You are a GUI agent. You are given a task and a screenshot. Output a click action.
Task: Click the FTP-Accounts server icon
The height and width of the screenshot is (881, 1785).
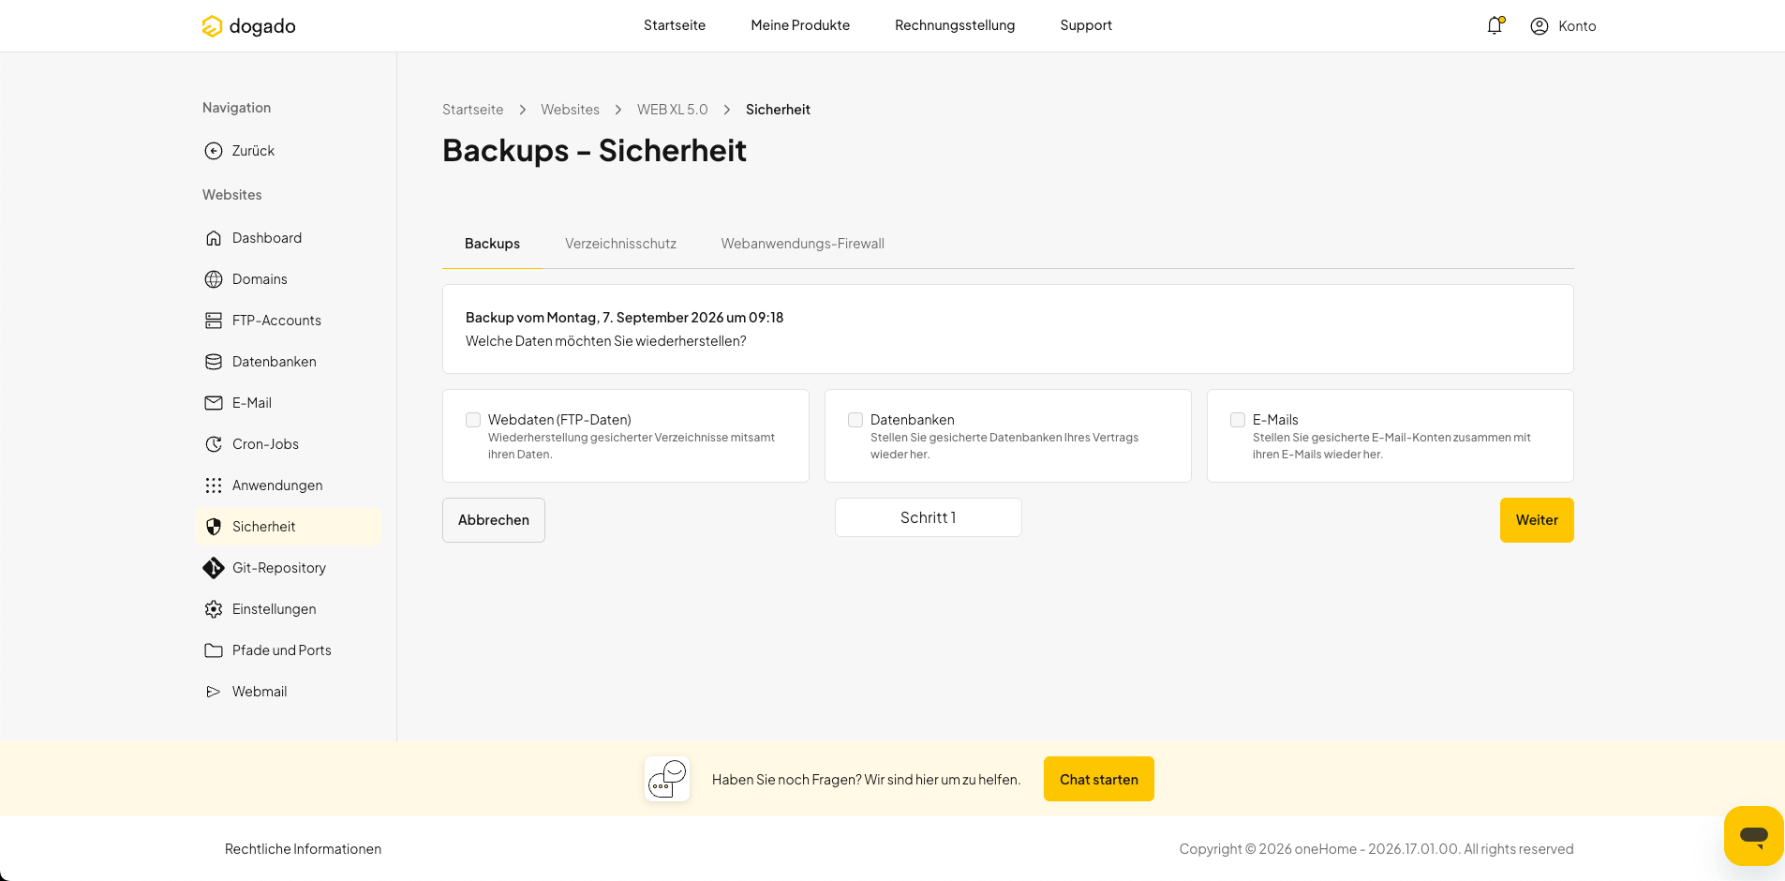point(214,321)
